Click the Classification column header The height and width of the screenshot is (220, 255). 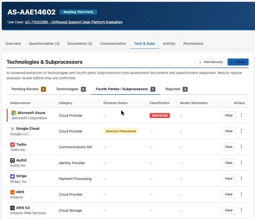tap(160, 103)
